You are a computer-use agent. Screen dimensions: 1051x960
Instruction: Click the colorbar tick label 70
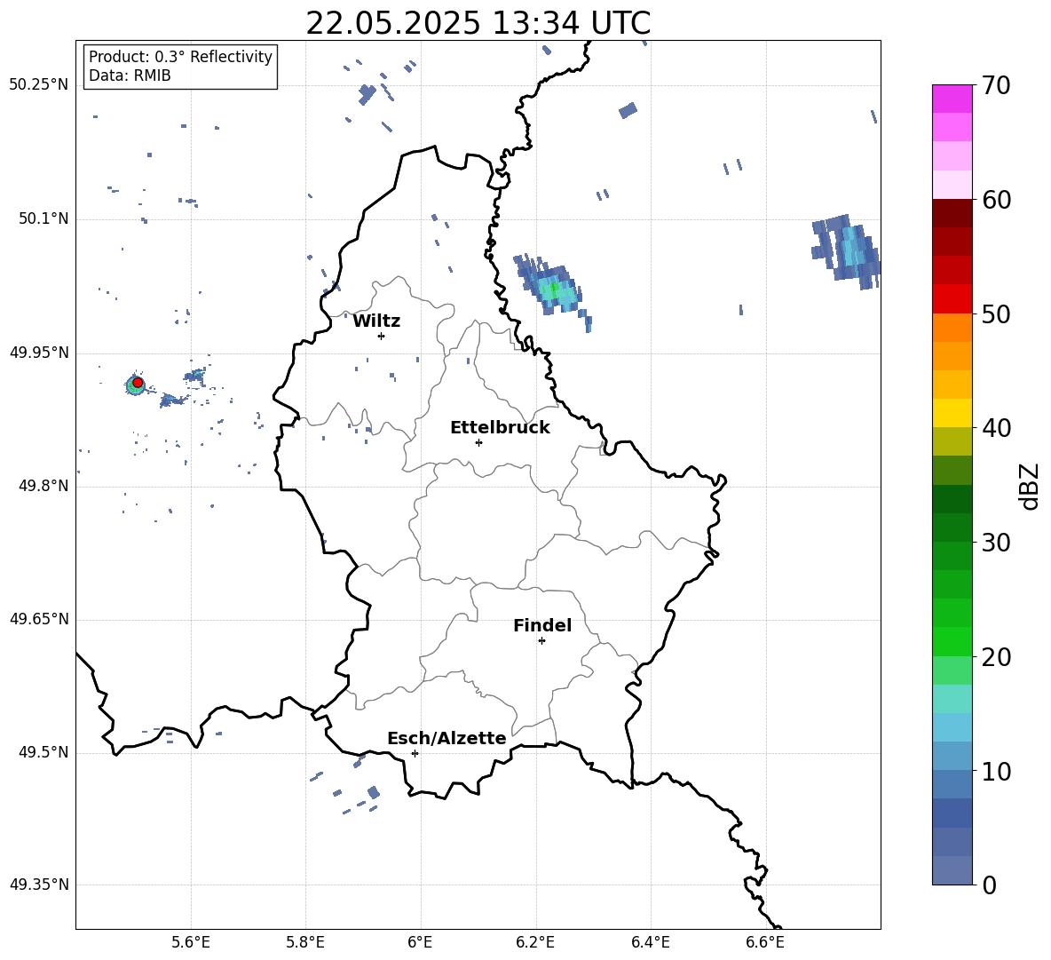point(996,85)
